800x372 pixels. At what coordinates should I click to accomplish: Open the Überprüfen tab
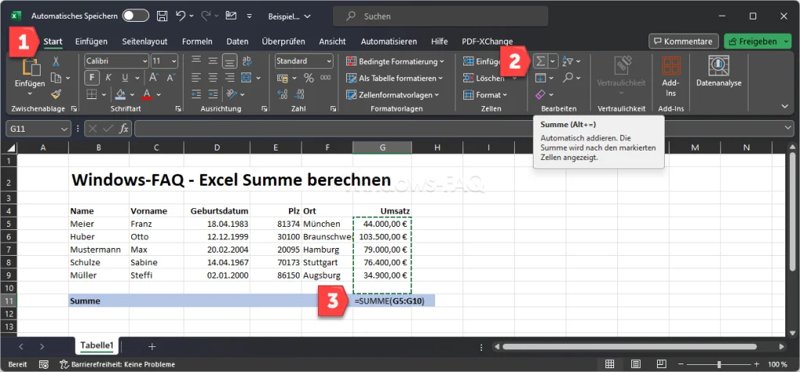284,42
